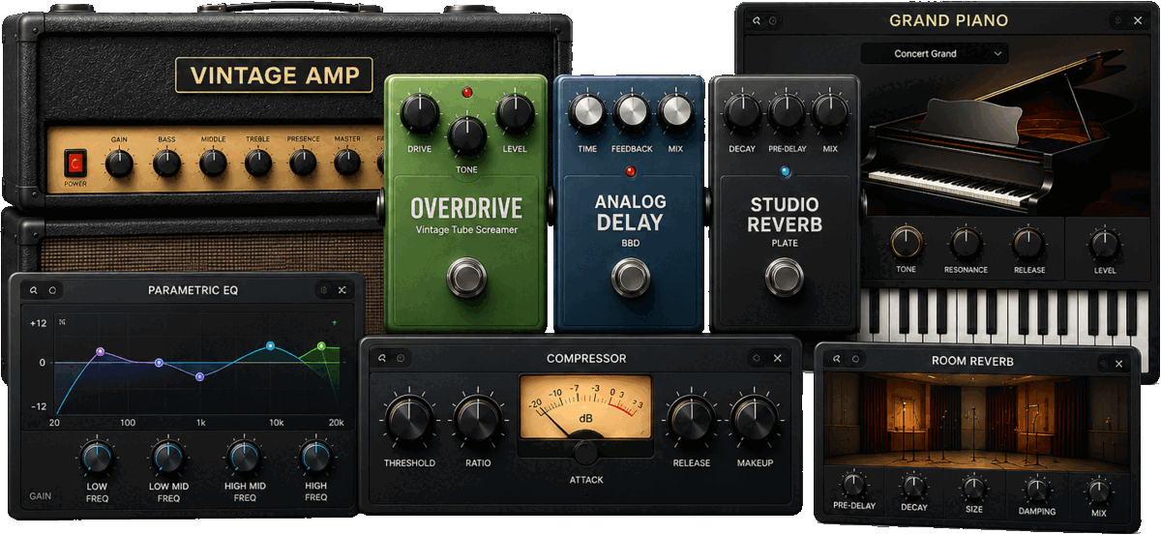Click the Presence knob on Vintage Amp
The width and height of the screenshot is (1161, 535).
pos(303,163)
